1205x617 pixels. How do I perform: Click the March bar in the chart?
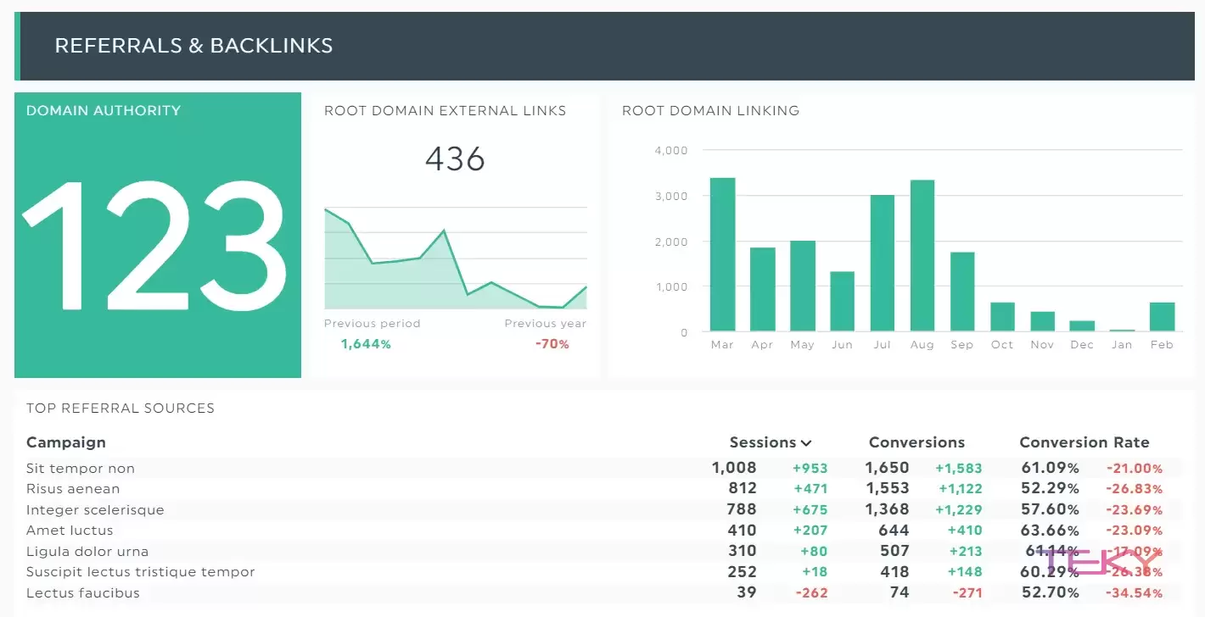click(722, 254)
